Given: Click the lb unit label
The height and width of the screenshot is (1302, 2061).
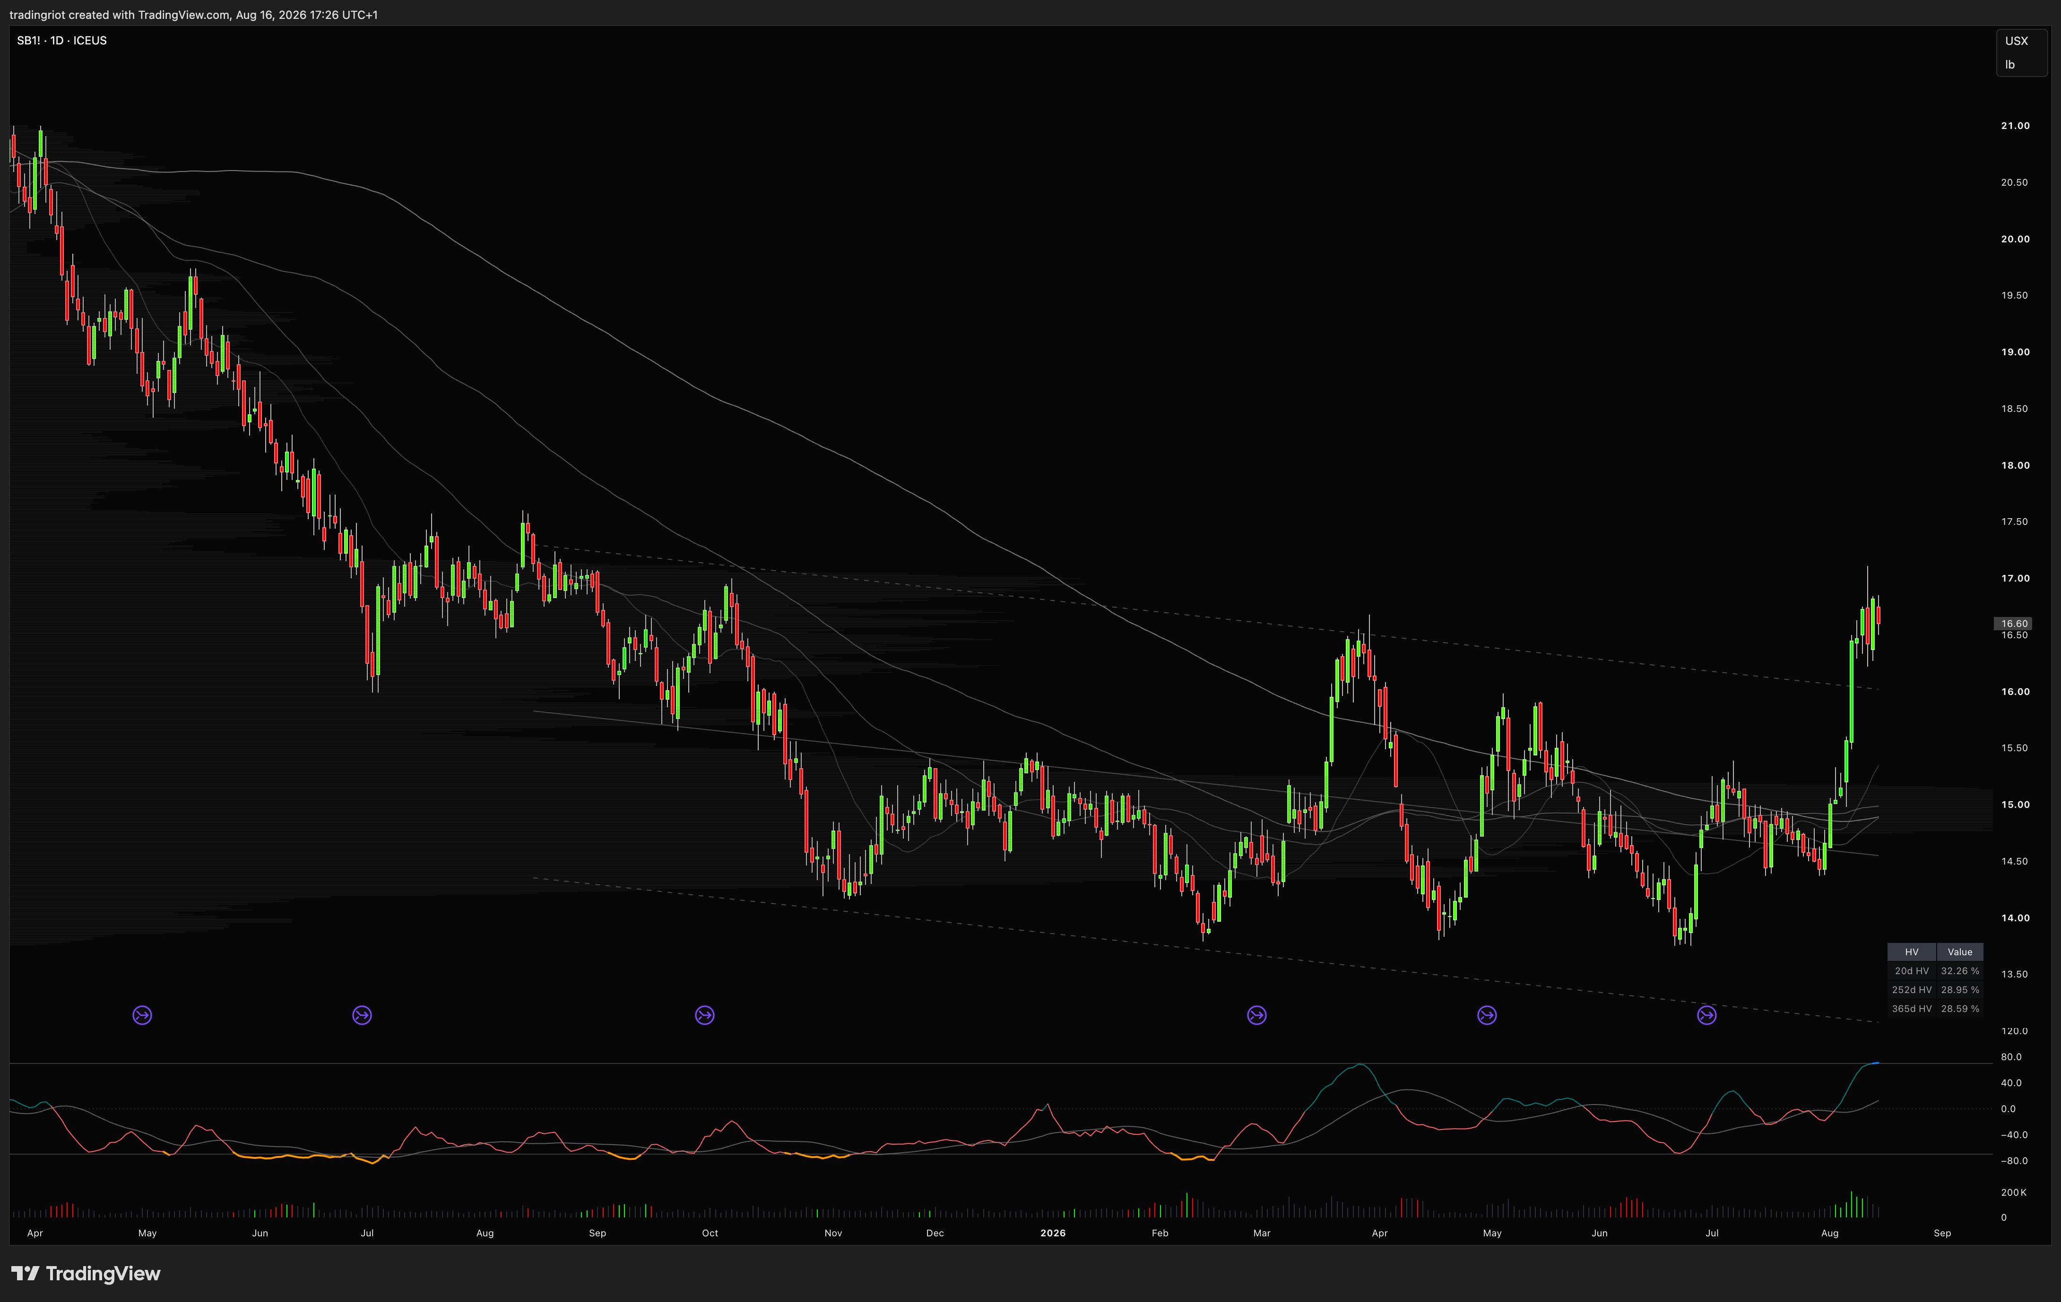Looking at the screenshot, I should [2009, 65].
